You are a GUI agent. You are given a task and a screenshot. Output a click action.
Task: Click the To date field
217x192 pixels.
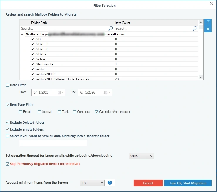(x=95, y=92)
